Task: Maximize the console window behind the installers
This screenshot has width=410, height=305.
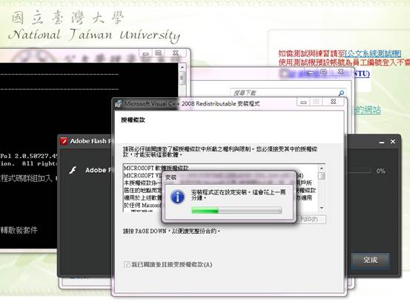Action: [x=158, y=53]
